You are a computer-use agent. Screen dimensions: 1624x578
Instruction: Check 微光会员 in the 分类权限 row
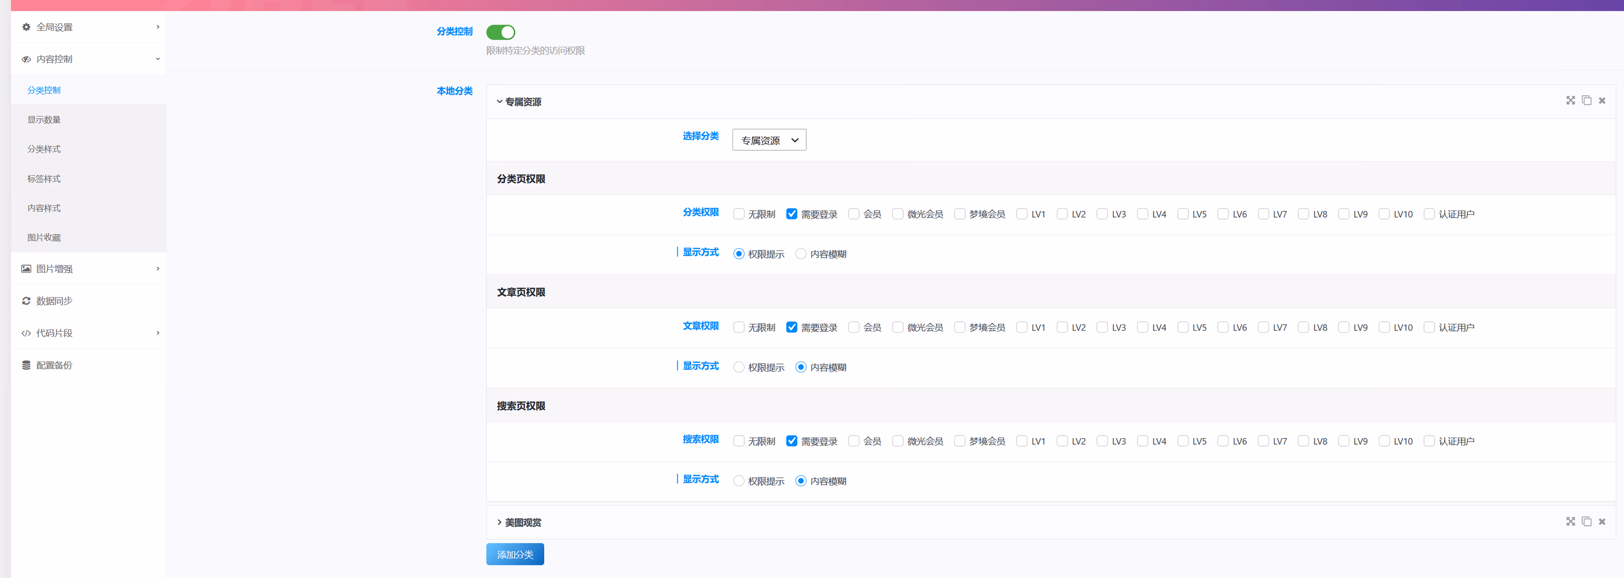[898, 214]
